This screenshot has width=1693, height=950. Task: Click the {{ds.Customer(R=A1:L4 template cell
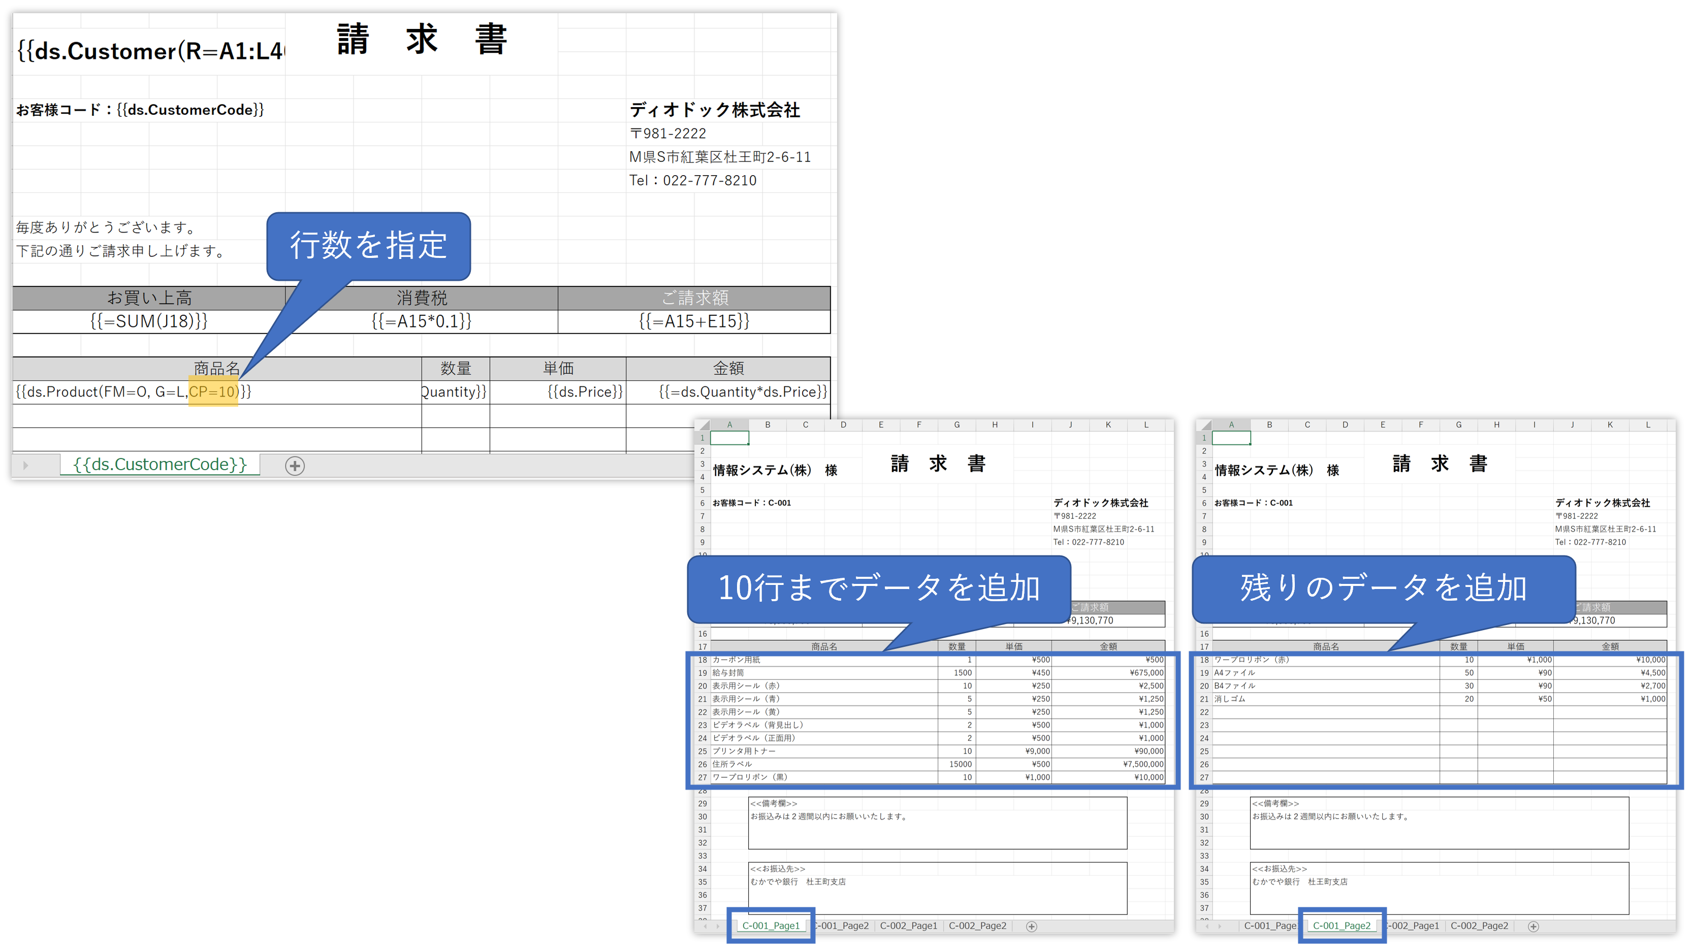(149, 51)
